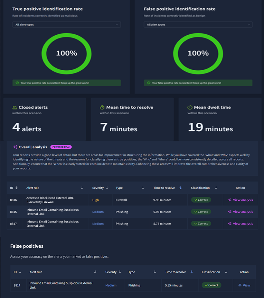Click the true positive 100% ring chart

pos(67,54)
